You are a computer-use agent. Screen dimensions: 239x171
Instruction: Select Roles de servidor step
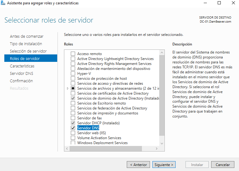pyautogui.click(x=31, y=58)
